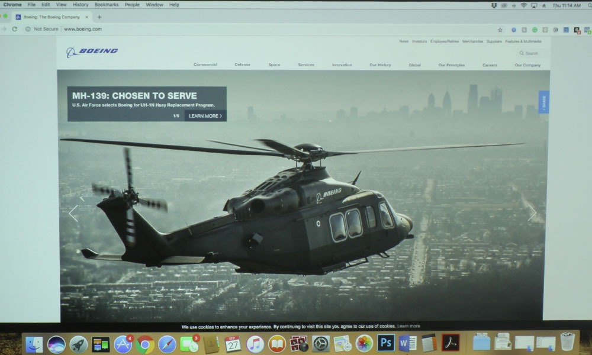This screenshot has width=592, height=355.
Task: Open the Suppliers link
Action: point(494,41)
